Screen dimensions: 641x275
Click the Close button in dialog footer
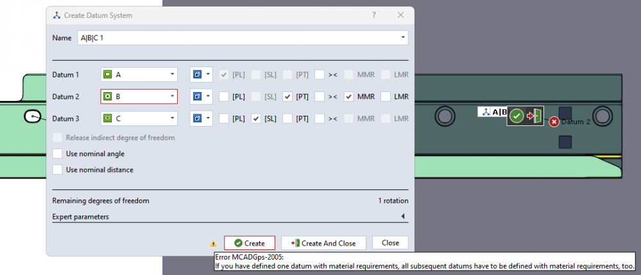click(x=390, y=243)
